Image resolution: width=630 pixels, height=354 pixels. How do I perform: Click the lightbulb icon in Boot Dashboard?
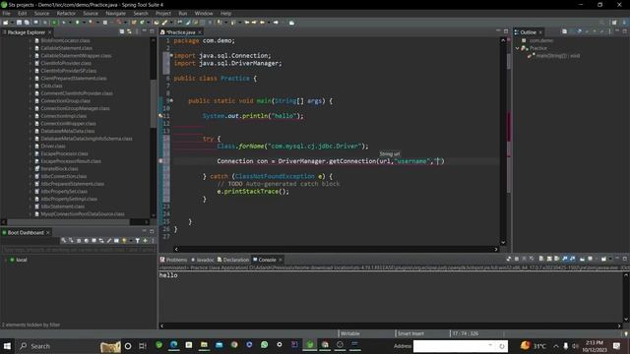click(124, 240)
